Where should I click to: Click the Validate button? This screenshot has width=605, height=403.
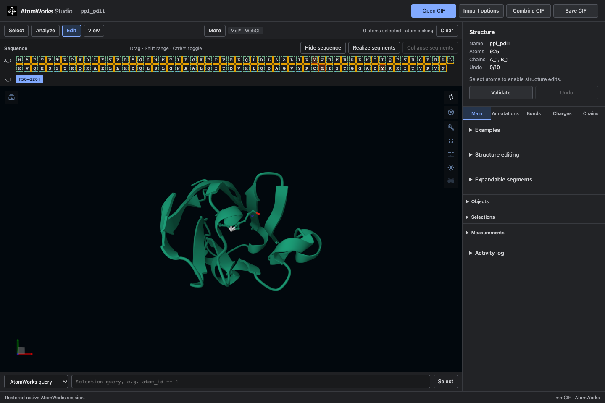click(x=501, y=93)
